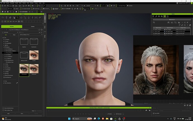This screenshot has width=193, height=121.
Task: Click the ActorMIXER toolbar button
Action: pos(66,9)
